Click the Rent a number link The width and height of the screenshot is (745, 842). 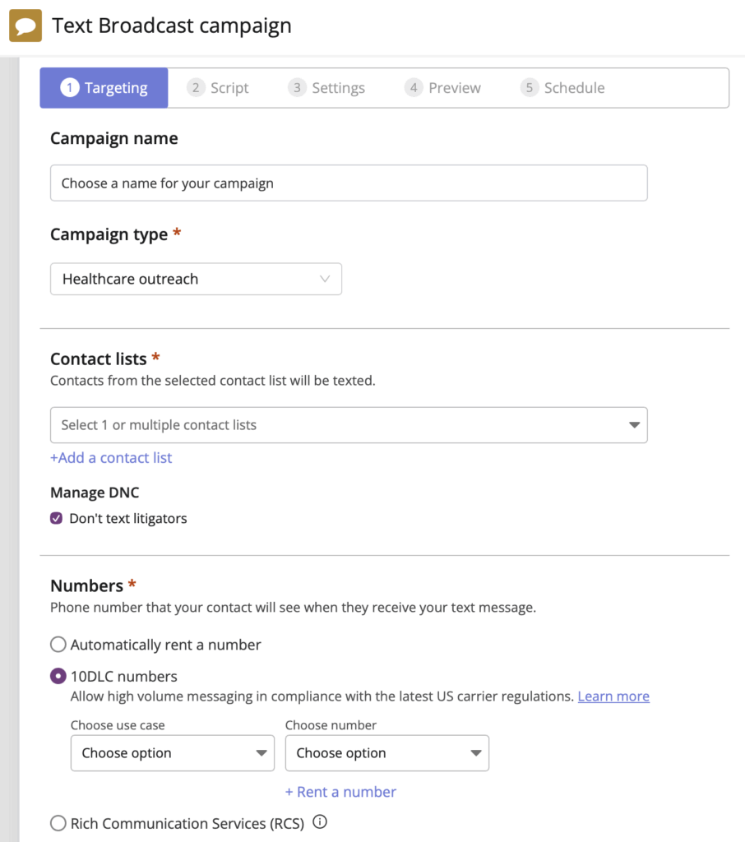pos(340,792)
